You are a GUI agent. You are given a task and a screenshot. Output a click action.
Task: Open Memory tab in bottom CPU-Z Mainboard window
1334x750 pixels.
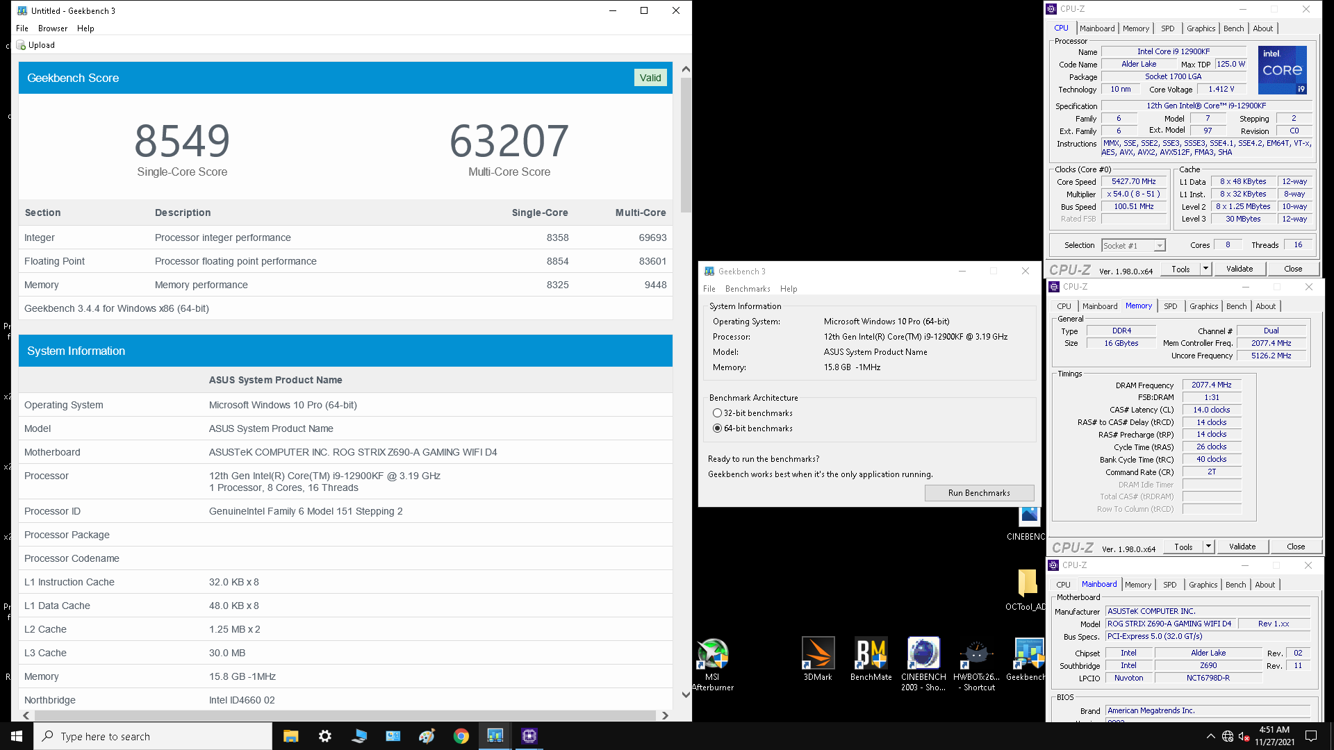[1138, 585]
